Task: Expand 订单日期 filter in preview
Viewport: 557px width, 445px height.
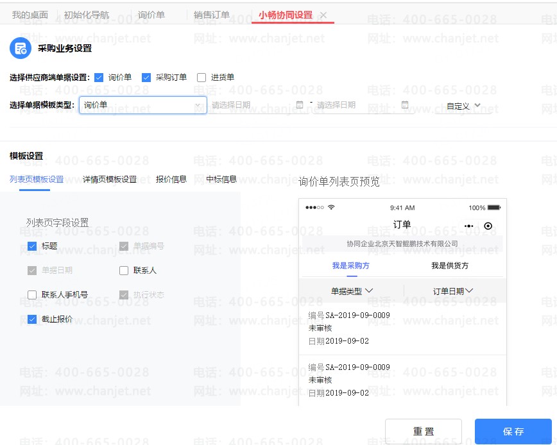Action: coord(453,291)
